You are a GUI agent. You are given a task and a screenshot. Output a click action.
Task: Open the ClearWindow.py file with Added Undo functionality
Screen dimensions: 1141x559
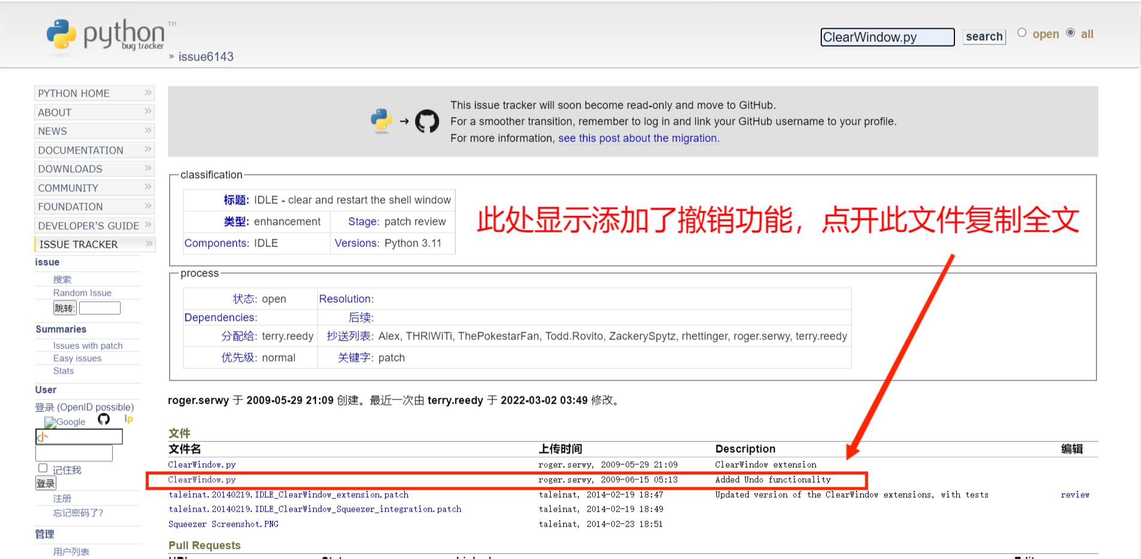(202, 479)
